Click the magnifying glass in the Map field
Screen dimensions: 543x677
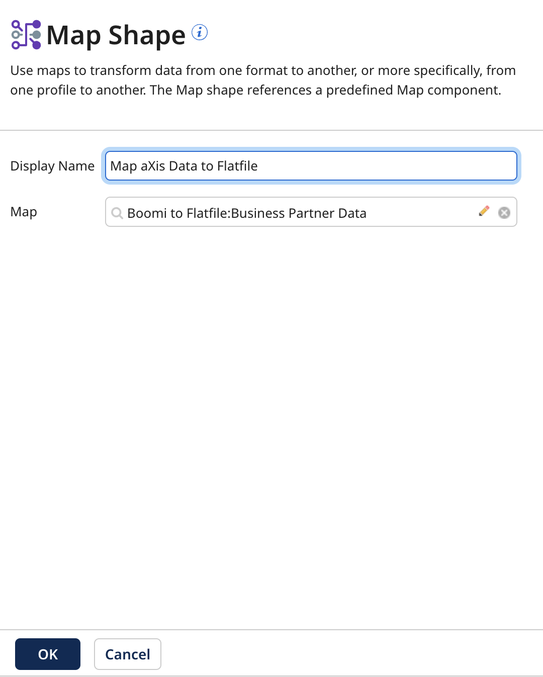point(117,213)
